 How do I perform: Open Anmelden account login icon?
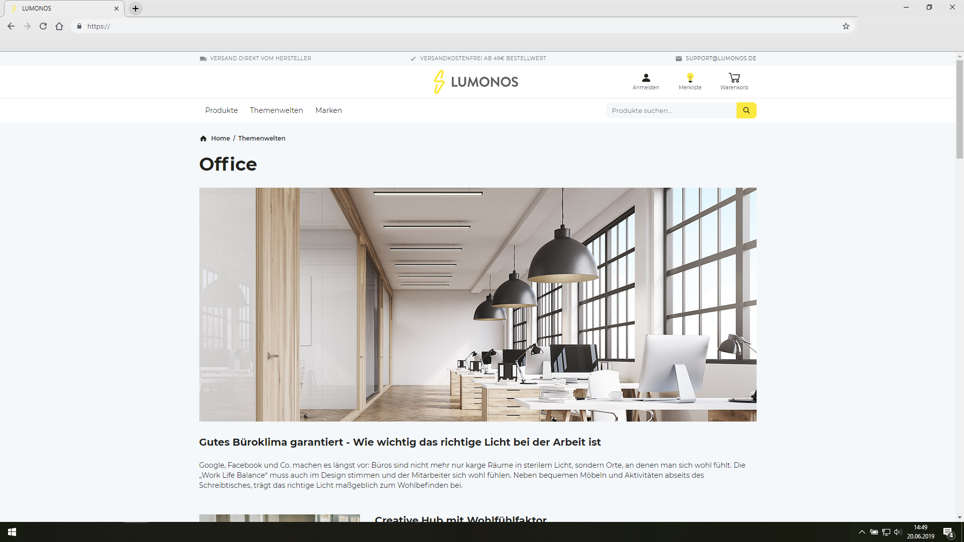(x=646, y=81)
